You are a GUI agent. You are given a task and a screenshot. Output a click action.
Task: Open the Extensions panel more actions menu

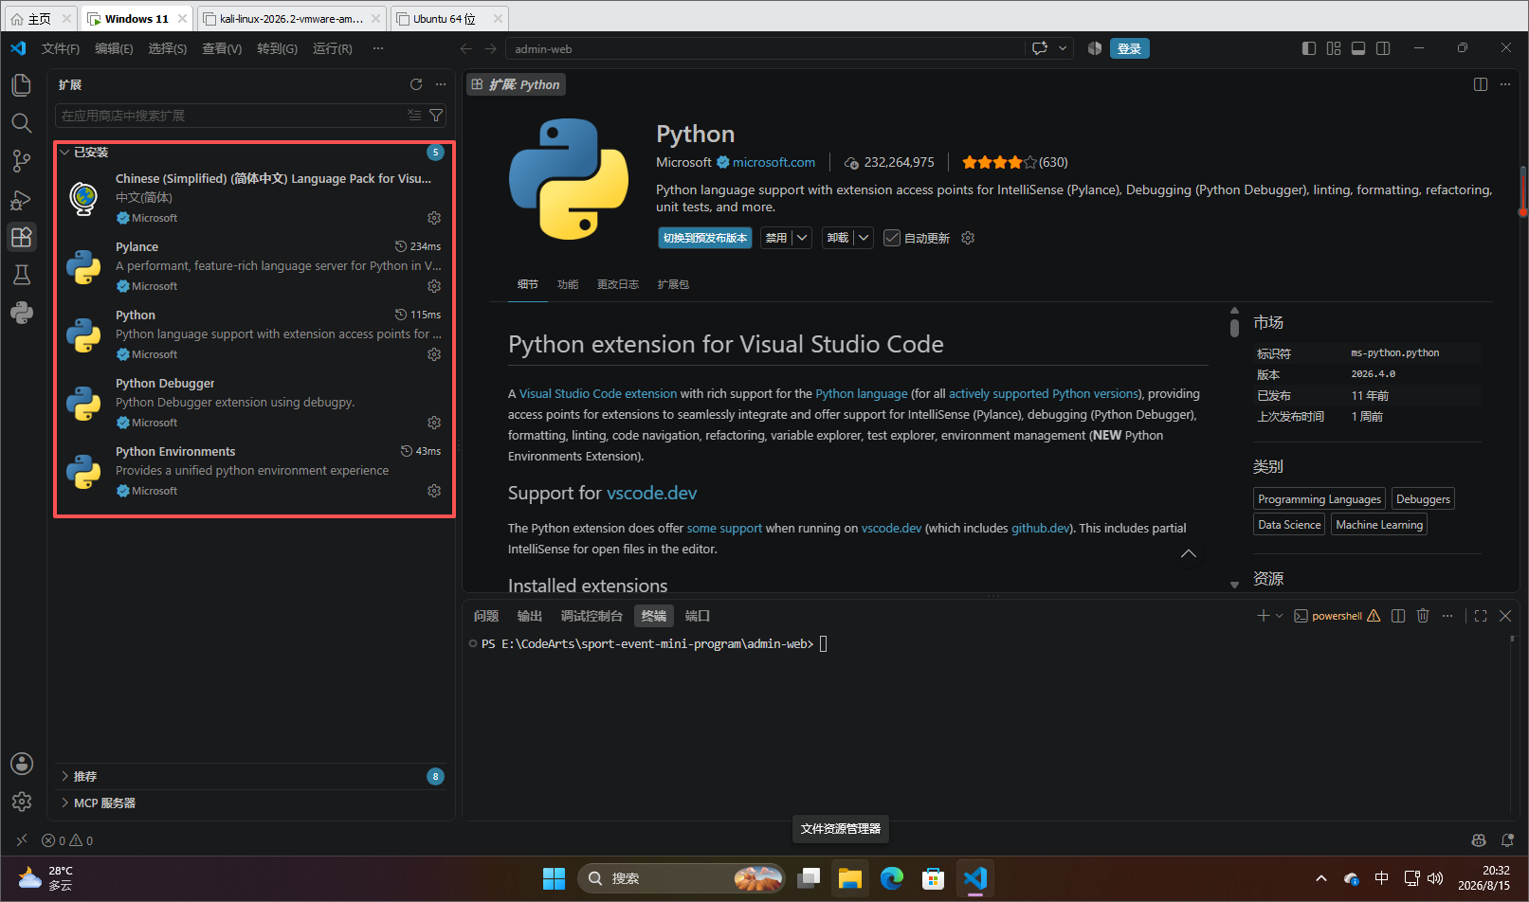441,84
